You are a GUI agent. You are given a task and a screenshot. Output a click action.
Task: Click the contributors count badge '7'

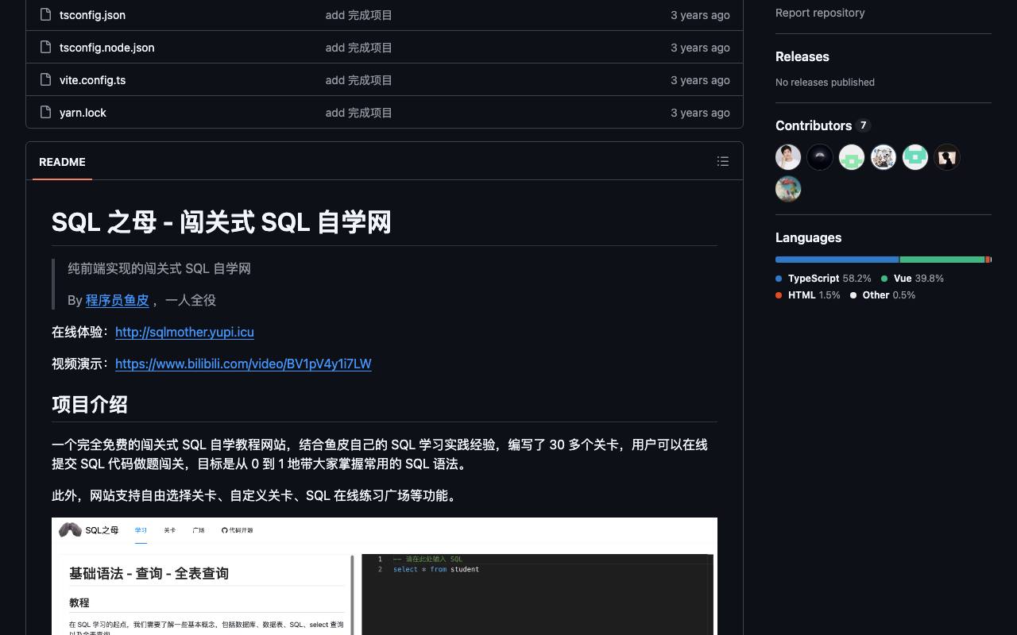click(864, 125)
